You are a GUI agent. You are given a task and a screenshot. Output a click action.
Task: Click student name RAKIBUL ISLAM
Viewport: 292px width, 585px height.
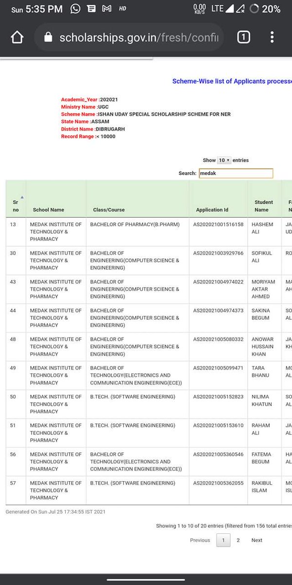tap(262, 487)
